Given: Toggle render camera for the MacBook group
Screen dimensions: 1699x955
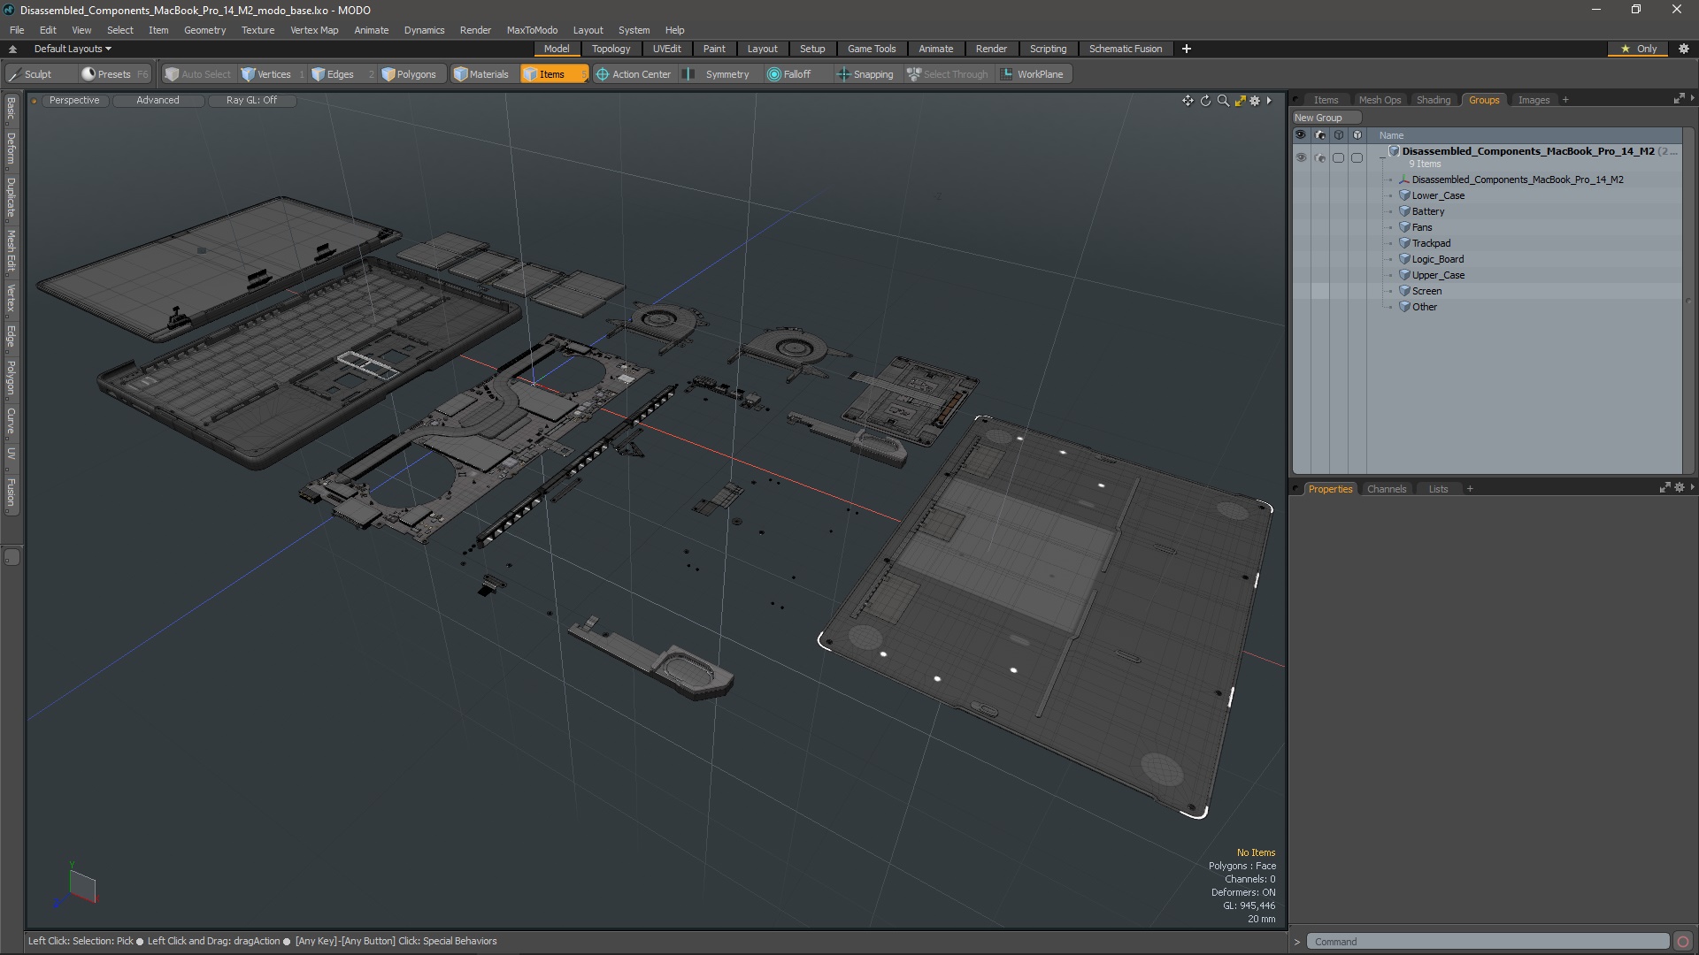Looking at the screenshot, I should coord(1320,157).
